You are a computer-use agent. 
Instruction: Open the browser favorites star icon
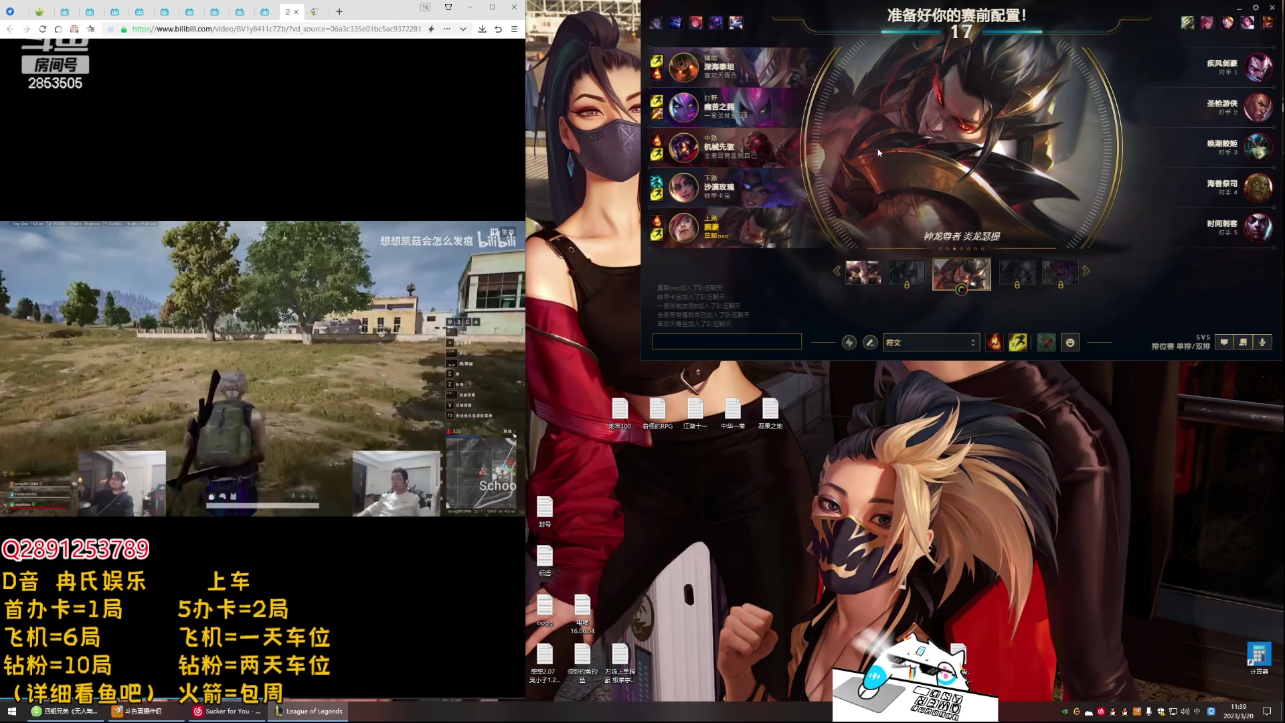(x=91, y=29)
